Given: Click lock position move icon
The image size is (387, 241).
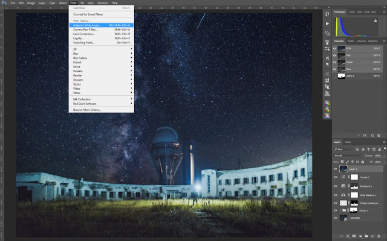Looking at the screenshot, I should coord(352,162).
